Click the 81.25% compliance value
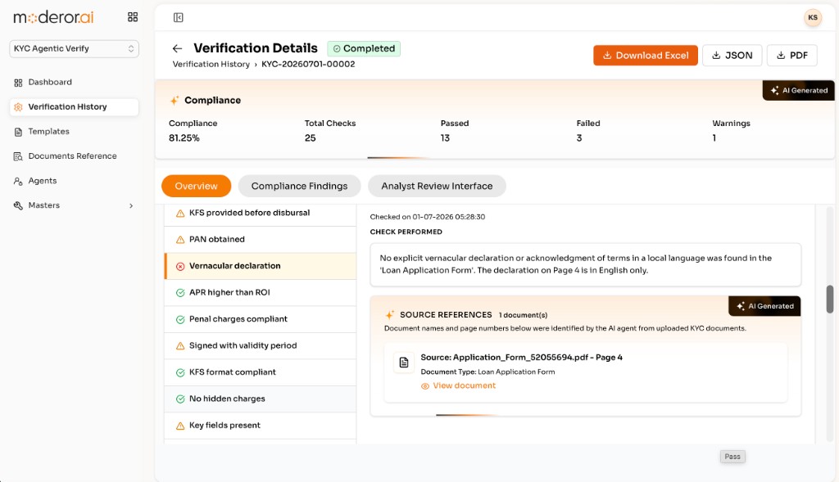 coord(184,137)
